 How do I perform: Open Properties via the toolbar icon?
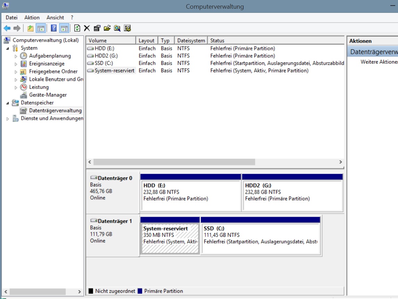(x=97, y=28)
